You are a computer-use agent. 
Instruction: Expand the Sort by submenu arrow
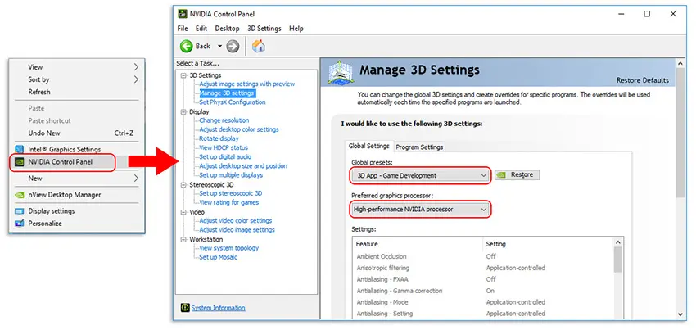pos(136,79)
